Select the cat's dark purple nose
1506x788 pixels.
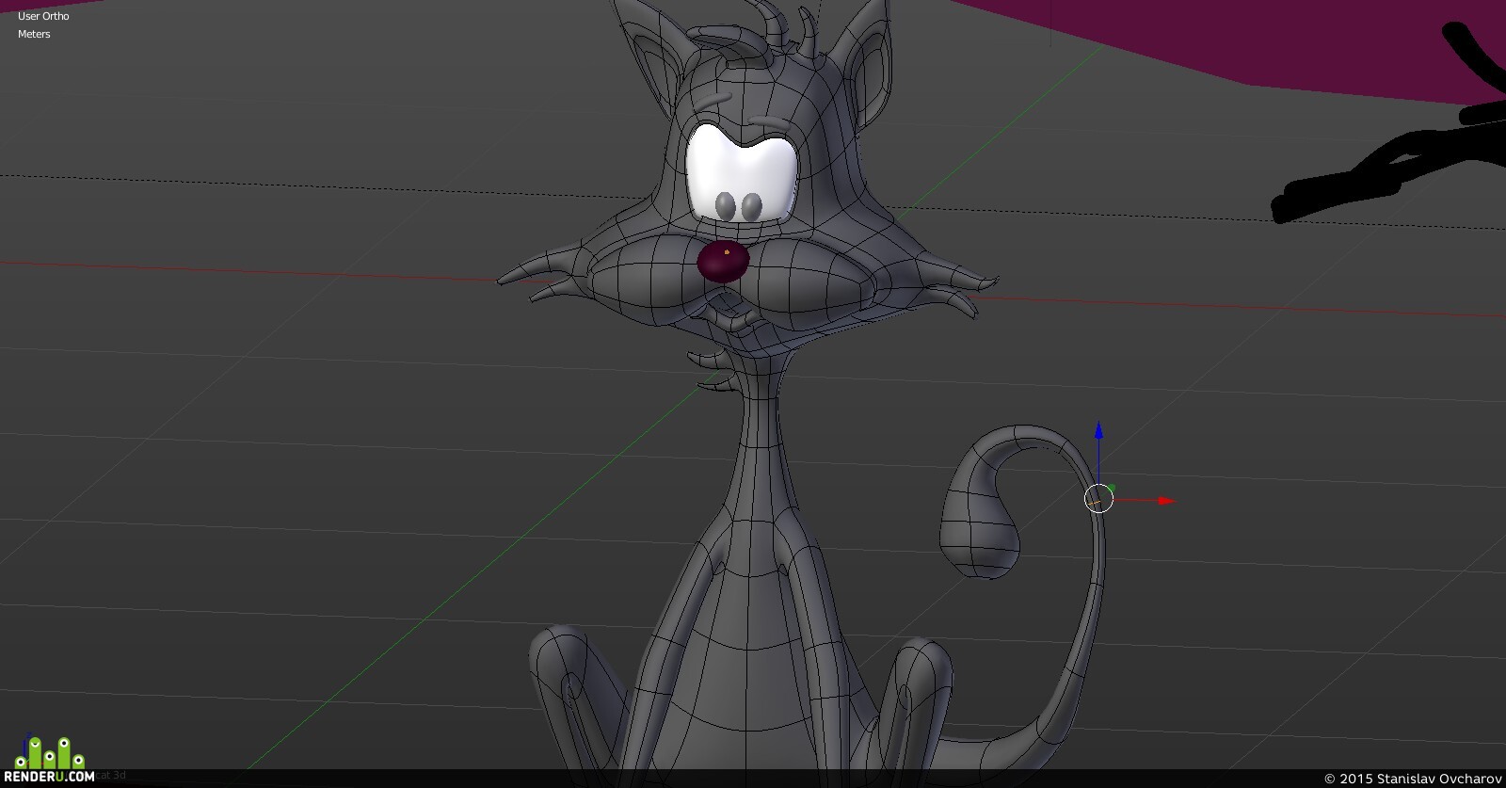[723, 262]
